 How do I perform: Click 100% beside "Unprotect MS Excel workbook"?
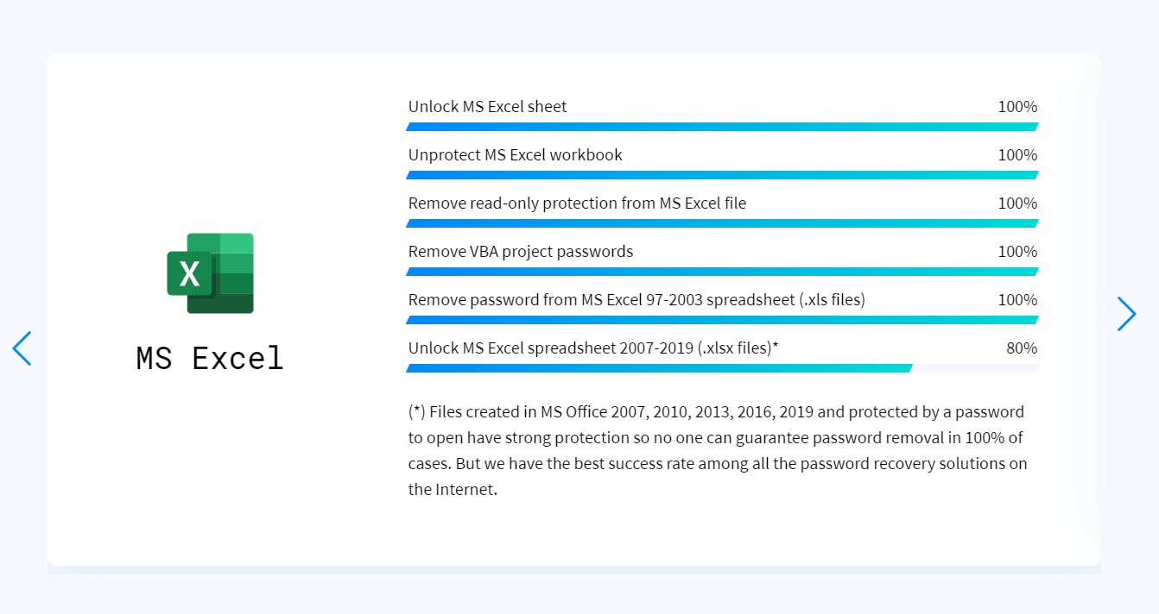point(1016,155)
